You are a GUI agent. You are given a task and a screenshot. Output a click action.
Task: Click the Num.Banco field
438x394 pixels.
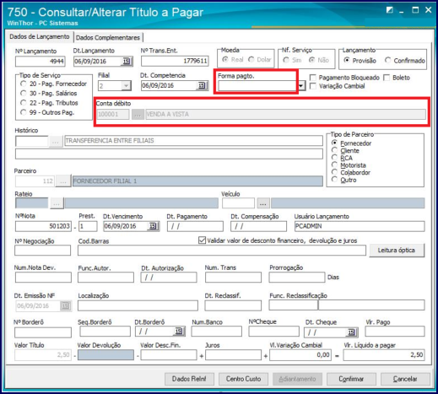click(x=217, y=332)
